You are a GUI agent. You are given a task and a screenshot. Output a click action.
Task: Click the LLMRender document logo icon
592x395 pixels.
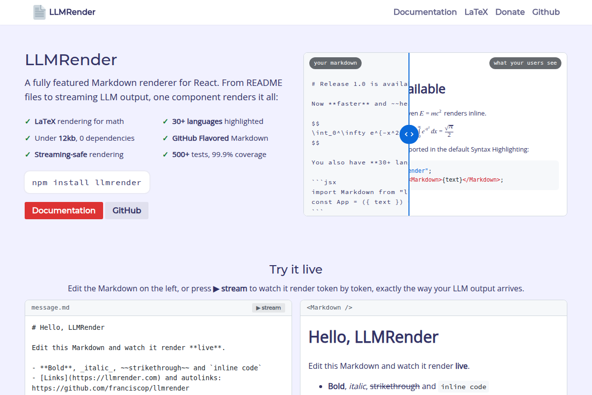(x=39, y=12)
